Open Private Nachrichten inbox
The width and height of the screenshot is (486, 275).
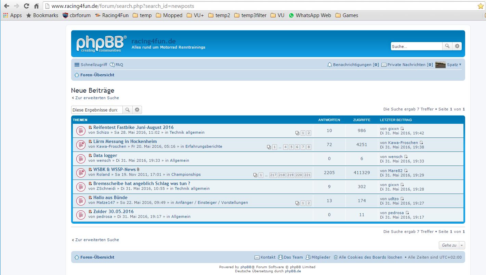[407, 65]
